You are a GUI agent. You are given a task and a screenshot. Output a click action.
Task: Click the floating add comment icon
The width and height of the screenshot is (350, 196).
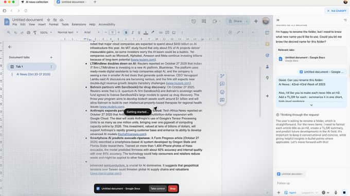tap(222, 84)
